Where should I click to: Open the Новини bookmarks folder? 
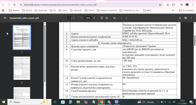coord(14,10)
